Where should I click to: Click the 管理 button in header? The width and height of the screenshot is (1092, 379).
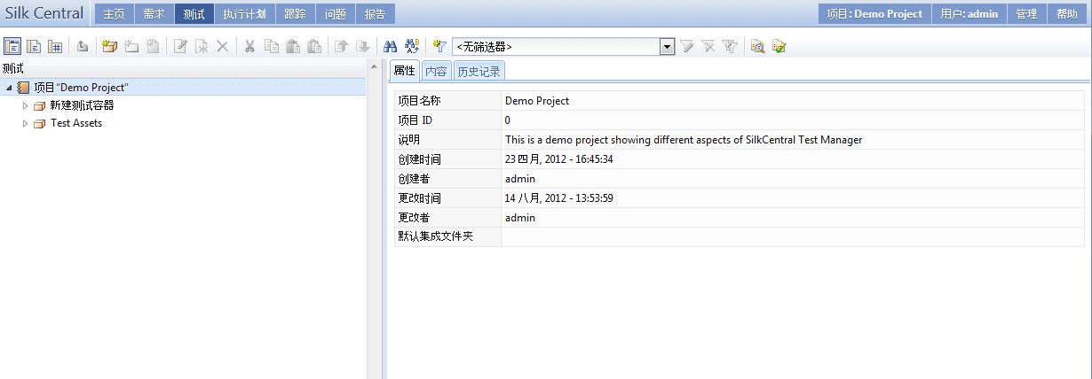(1026, 14)
